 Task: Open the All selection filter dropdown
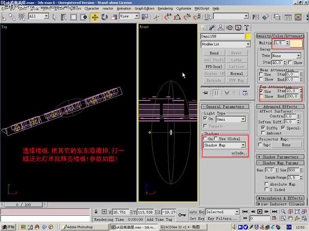(39, 16)
